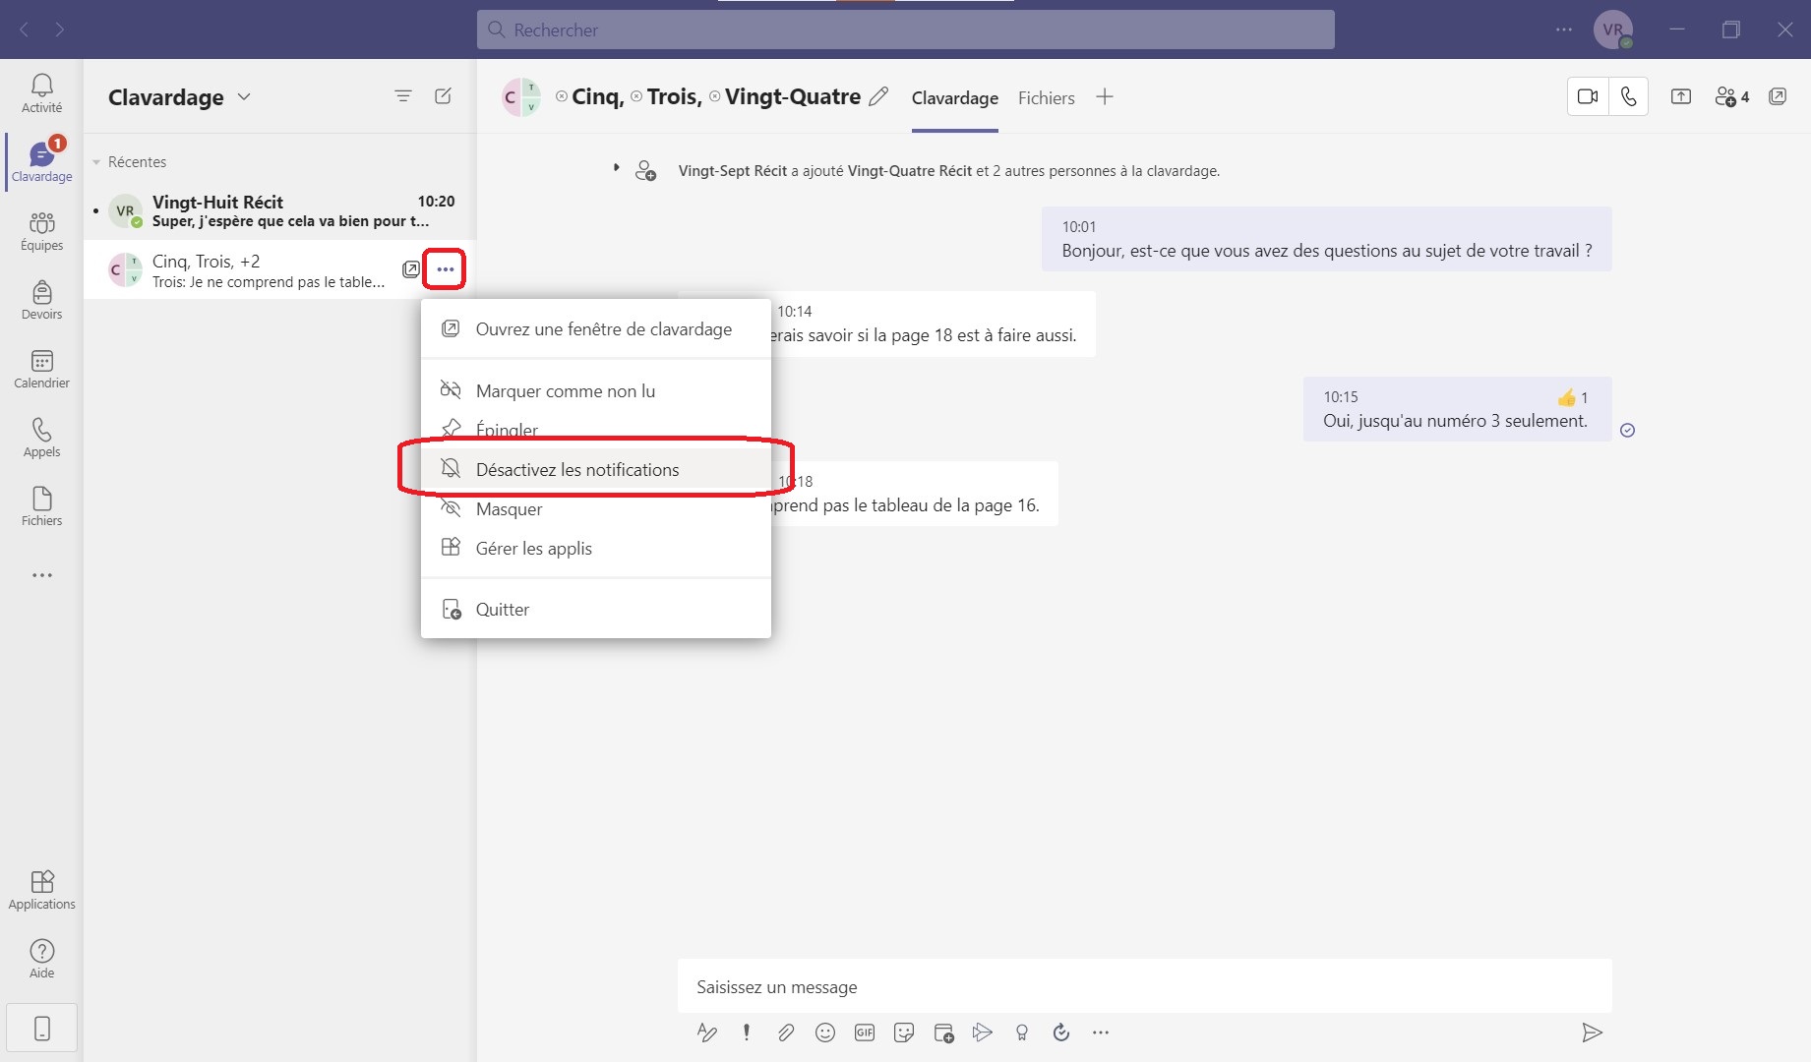Image resolution: width=1811 pixels, height=1062 pixels.
Task: Expand the added-members system message arrow
Action: (x=616, y=168)
